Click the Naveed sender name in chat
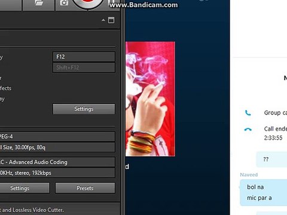The image size is (287, 215). [x=249, y=175]
